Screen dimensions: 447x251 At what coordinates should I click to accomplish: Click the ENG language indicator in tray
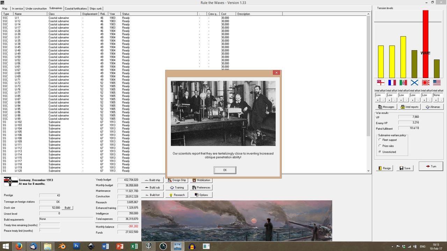423,246
